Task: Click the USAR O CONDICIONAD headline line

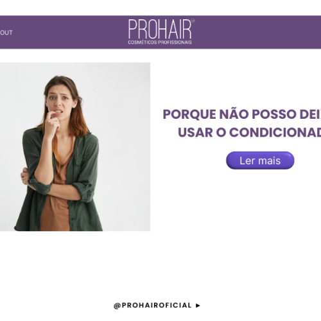Action: coord(249,132)
